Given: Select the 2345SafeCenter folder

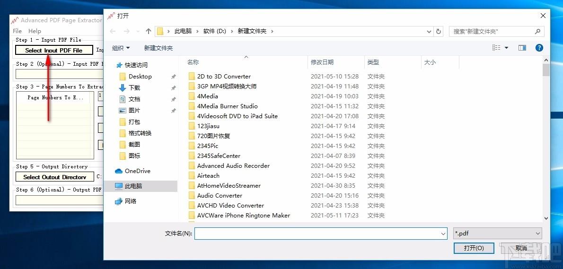Looking at the screenshot, I should (219, 156).
